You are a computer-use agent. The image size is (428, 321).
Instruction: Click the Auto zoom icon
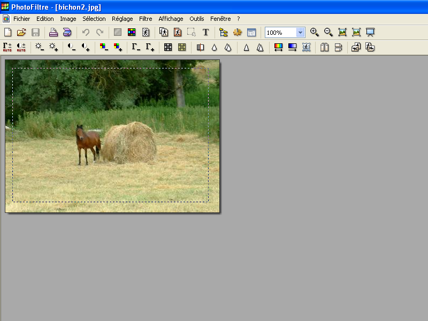pos(356,32)
